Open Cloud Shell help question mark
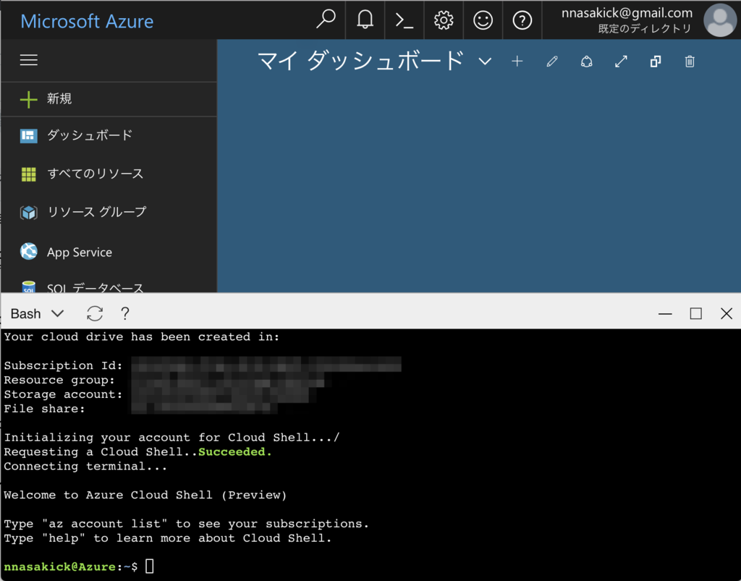 [x=124, y=313]
